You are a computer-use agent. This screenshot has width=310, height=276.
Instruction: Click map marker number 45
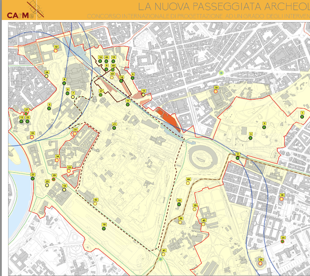coord(113,70)
